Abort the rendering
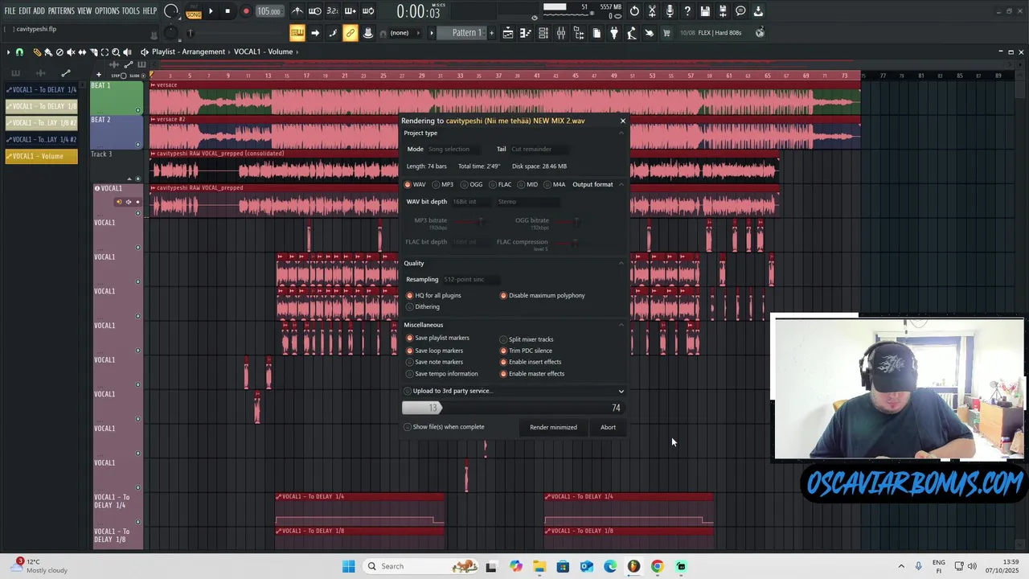 click(608, 427)
